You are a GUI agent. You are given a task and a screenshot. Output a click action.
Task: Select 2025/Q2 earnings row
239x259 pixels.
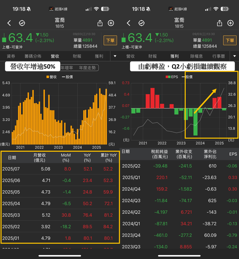(x=179, y=166)
